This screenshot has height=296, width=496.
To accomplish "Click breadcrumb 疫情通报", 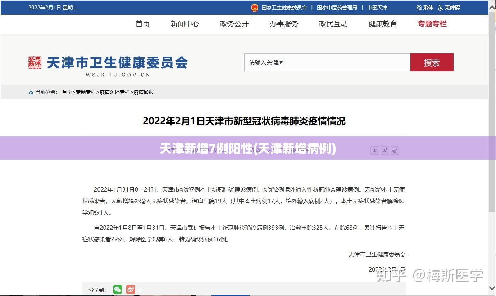I will pyautogui.click(x=144, y=92).
